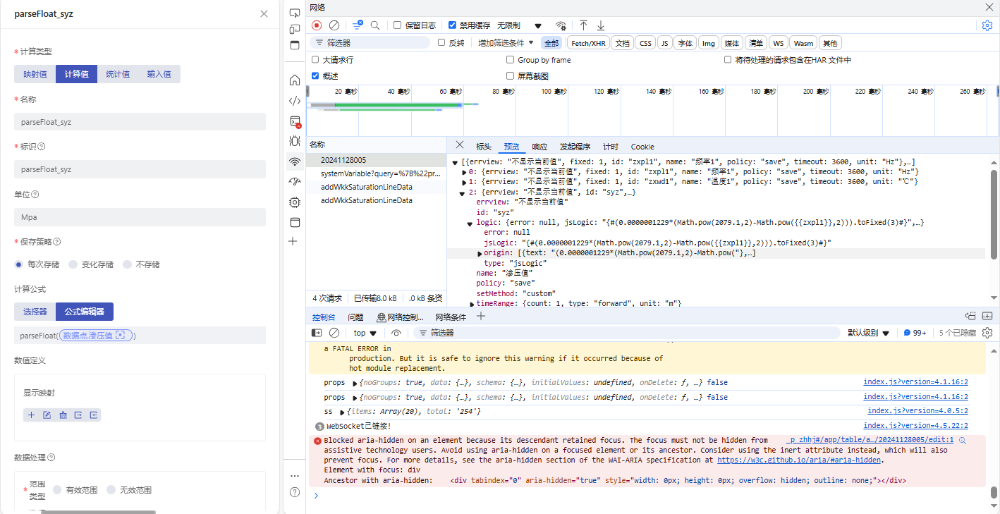Select 不存储 save policy radio
This screenshot has width=1000, height=514.
click(127, 264)
